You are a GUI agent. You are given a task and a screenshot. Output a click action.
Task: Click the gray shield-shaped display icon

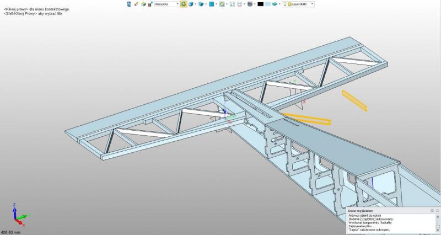250,4
